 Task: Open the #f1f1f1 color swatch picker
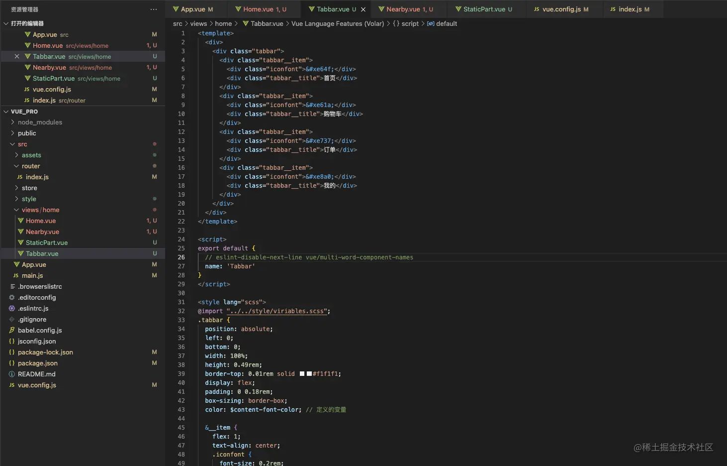pos(309,373)
